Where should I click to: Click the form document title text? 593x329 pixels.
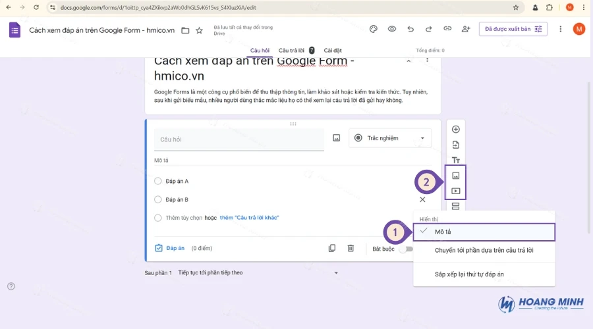click(101, 30)
